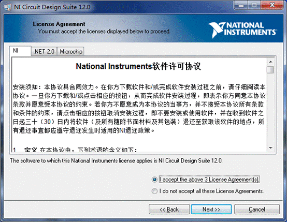Click the 'License Agreement' header title
Viewport: 287px width, 222px height.
coord(59,24)
